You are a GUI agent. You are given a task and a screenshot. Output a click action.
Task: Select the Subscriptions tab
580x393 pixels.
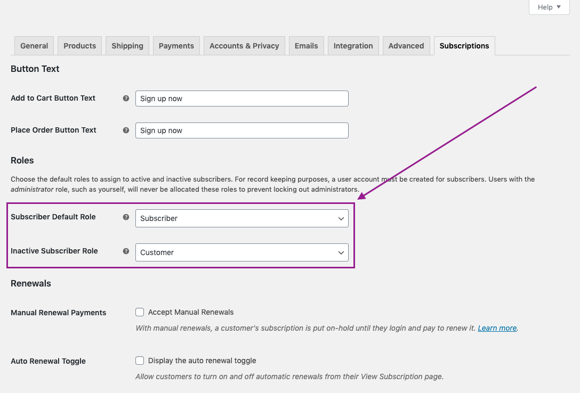pyautogui.click(x=464, y=46)
